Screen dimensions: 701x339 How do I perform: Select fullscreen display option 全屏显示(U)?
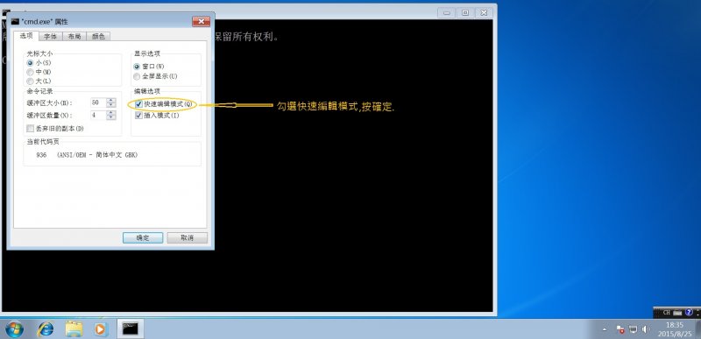tap(156, 76)
